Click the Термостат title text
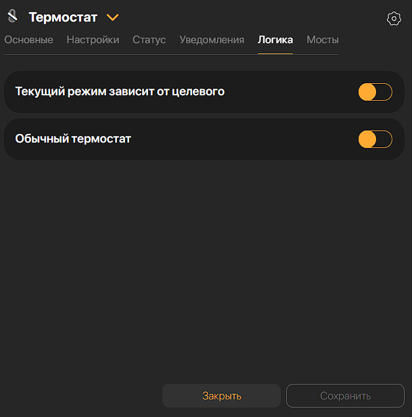The image size is (412, 417). click(x=63, y=18)
